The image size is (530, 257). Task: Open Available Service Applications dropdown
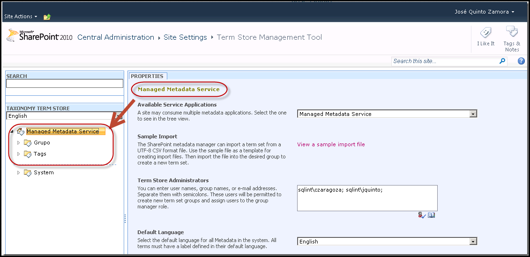coord(387,114)
